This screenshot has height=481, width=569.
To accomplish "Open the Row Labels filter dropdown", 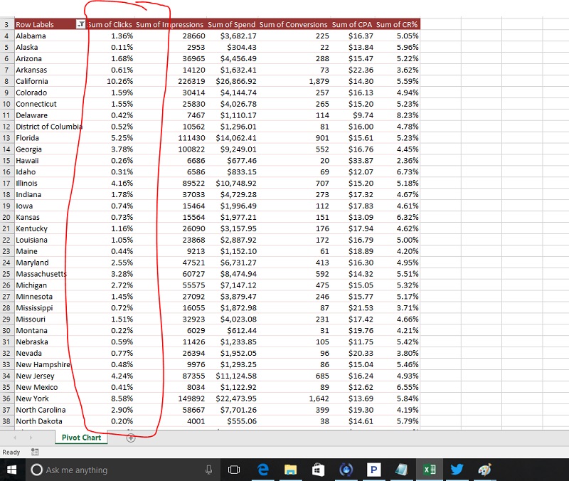I will (x=80, y=24).
